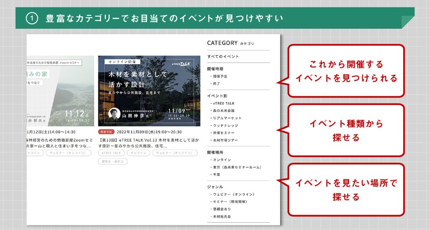Choose 木材販売会 genre
This screenshot has width=430, height=230.
pos(222,217)
